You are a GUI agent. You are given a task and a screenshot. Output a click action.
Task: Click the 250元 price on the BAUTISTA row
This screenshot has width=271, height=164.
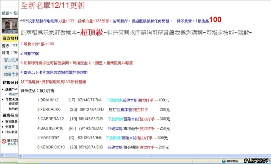point(165,128)
